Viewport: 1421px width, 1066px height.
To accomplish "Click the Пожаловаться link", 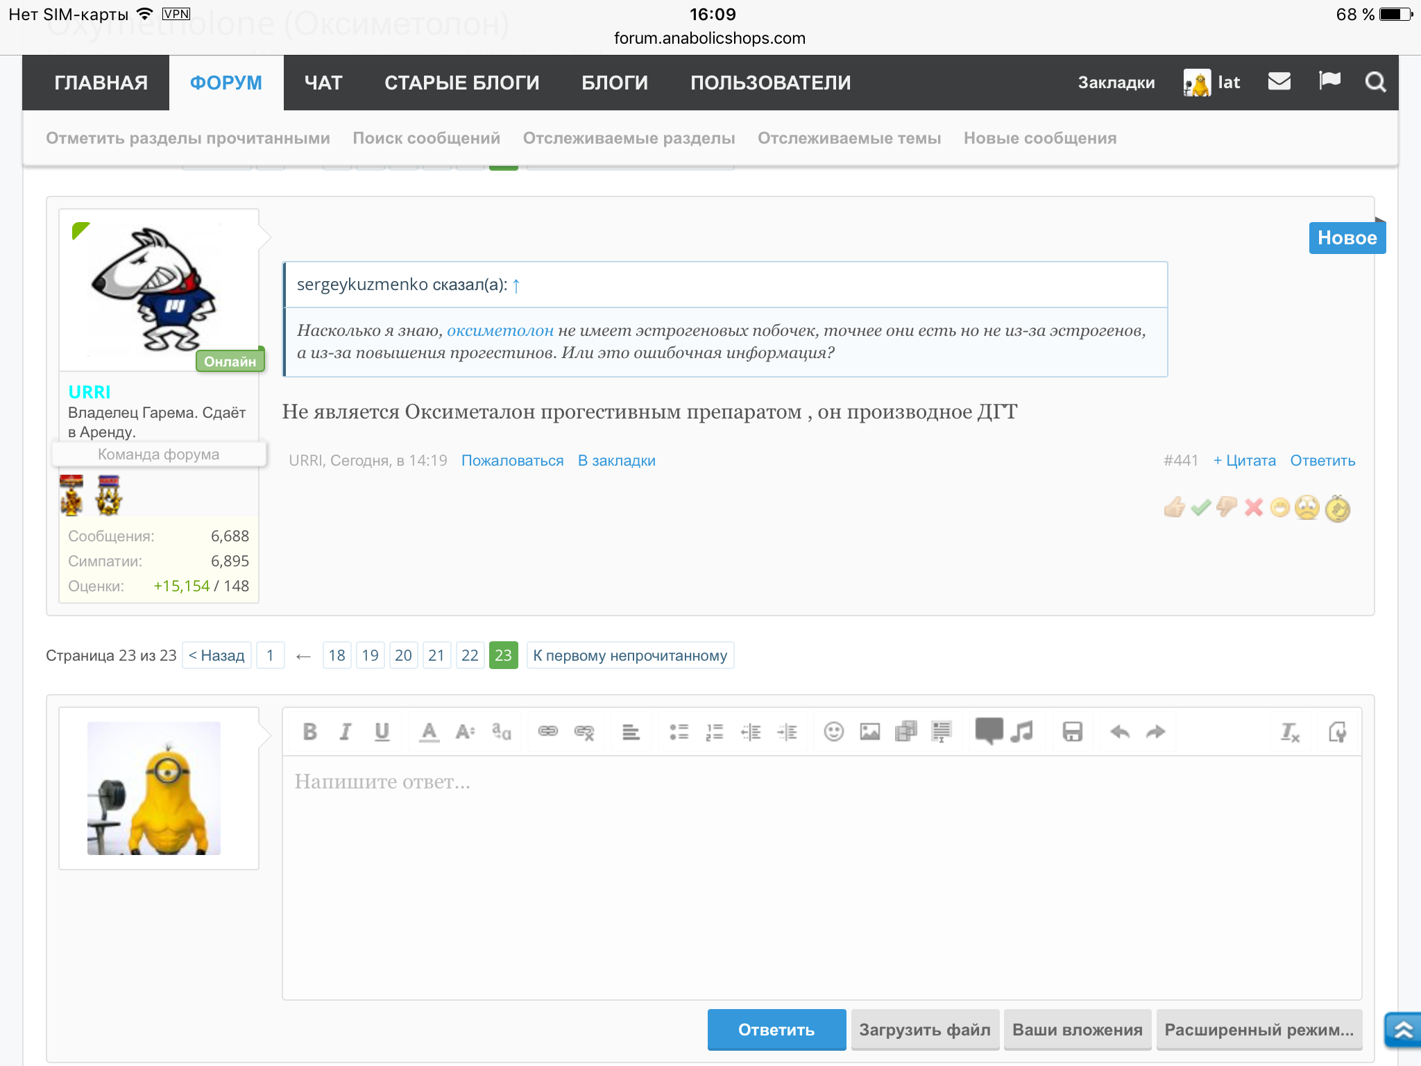I will pyautogui.click(x=512, y=461).
